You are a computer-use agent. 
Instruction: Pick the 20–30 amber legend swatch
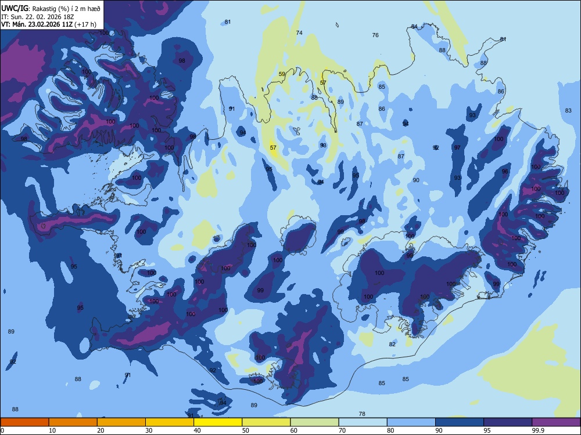(121, 422)
